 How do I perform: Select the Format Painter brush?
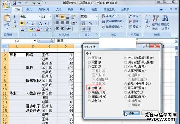(15, 27)
